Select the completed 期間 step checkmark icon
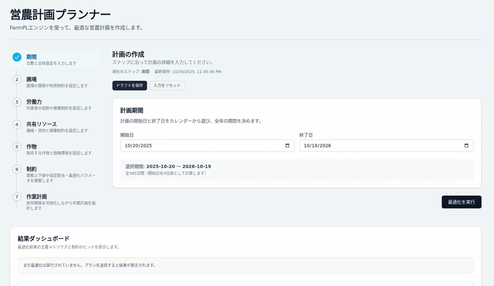This screenshot has width=494, height=286. point(17,57)
